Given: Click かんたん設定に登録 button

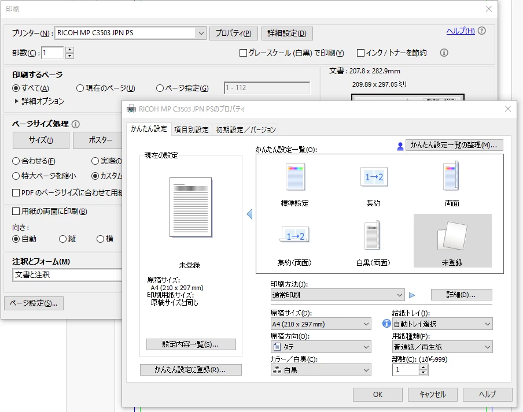Looking at the screenshot, I should pyautogui.click(x=190, y=370).
